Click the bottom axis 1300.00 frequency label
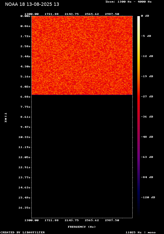This screenshot has width=164, height=234. click(31, 220)
